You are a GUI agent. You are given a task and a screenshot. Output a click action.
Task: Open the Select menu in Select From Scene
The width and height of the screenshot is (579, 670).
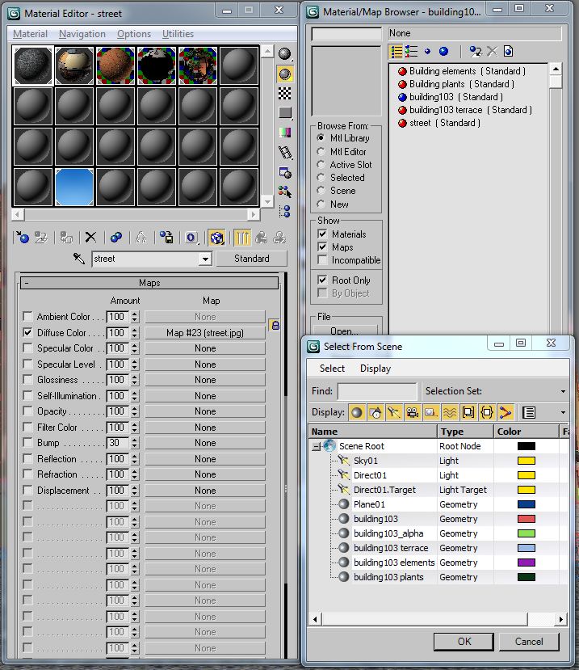click(332, 369)
